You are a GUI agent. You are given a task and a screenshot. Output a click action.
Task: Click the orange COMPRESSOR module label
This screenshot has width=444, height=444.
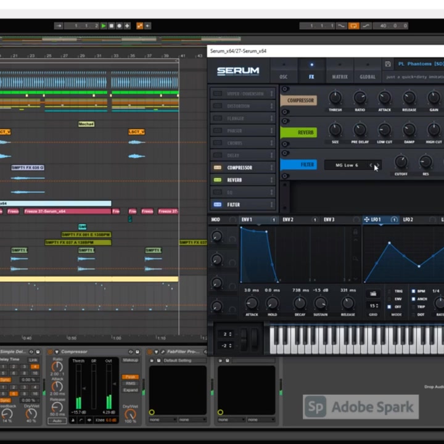(x=298, y=101)
